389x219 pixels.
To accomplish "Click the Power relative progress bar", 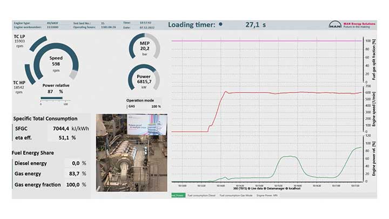I will pos(52,98).
